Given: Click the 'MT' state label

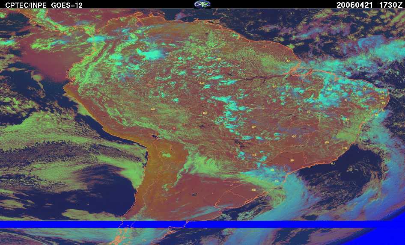Looking at the screenshot, I should (254, 127).
